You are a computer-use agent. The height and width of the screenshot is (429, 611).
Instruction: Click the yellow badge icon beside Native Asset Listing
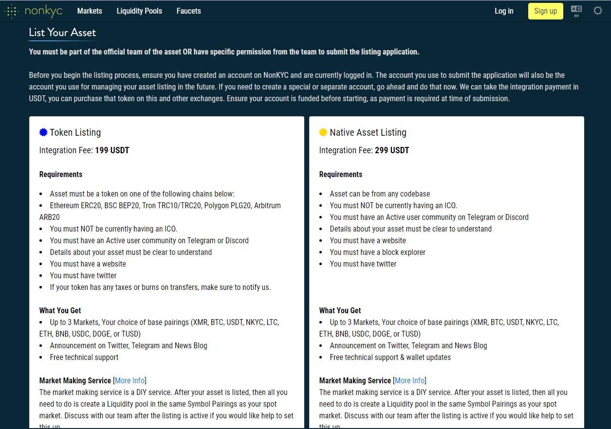pos(323,132)
